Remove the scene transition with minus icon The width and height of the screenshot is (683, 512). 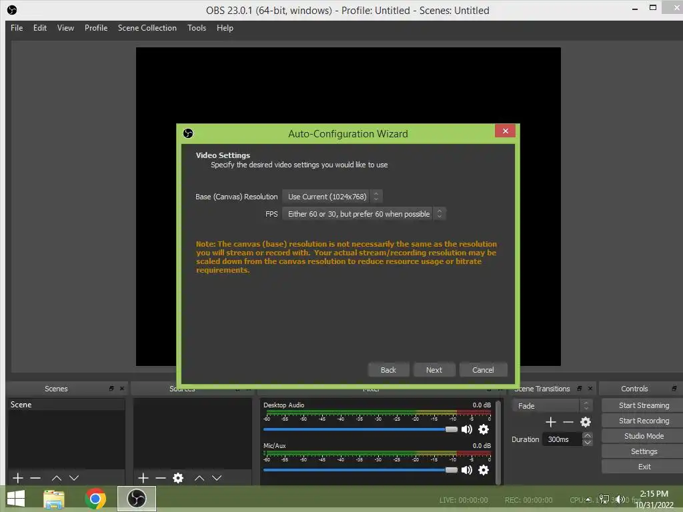tap(568, 422)
